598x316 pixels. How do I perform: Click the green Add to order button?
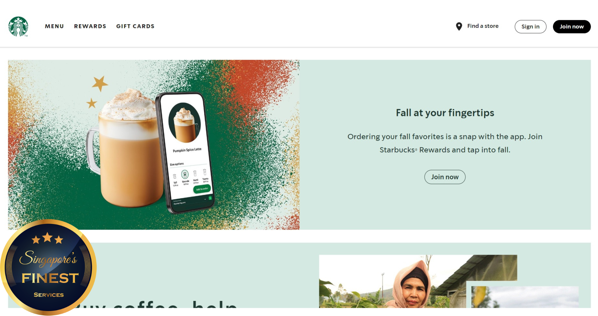pyautogui.click(x=202, y=189)
